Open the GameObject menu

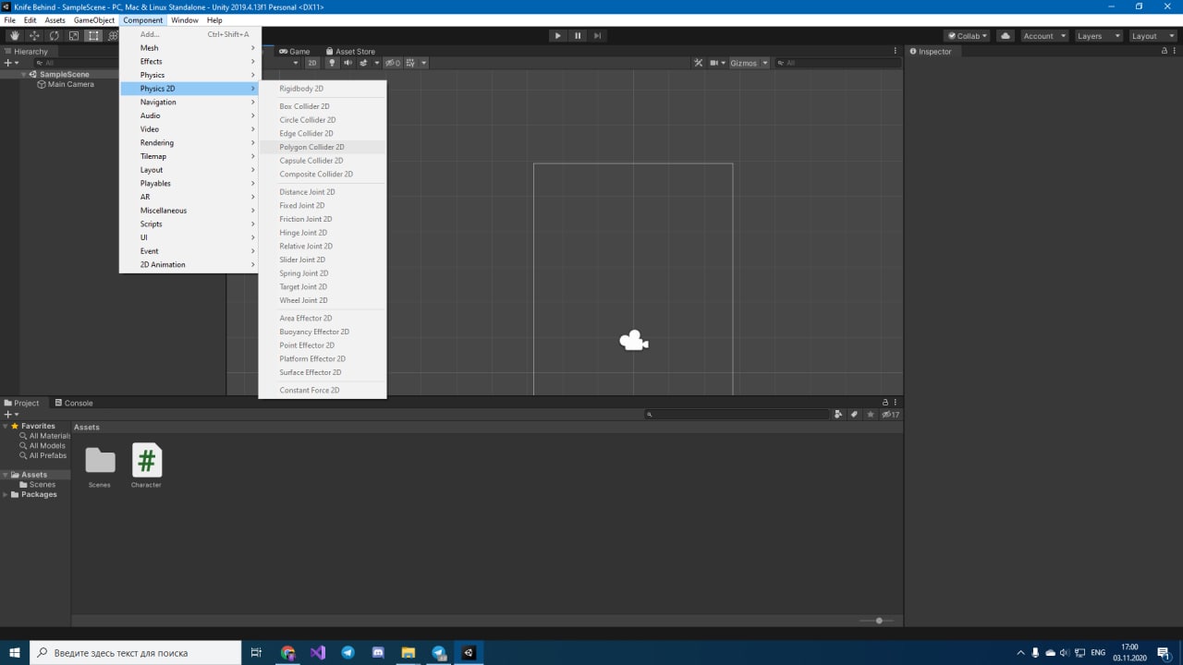(x=94, y=20)
